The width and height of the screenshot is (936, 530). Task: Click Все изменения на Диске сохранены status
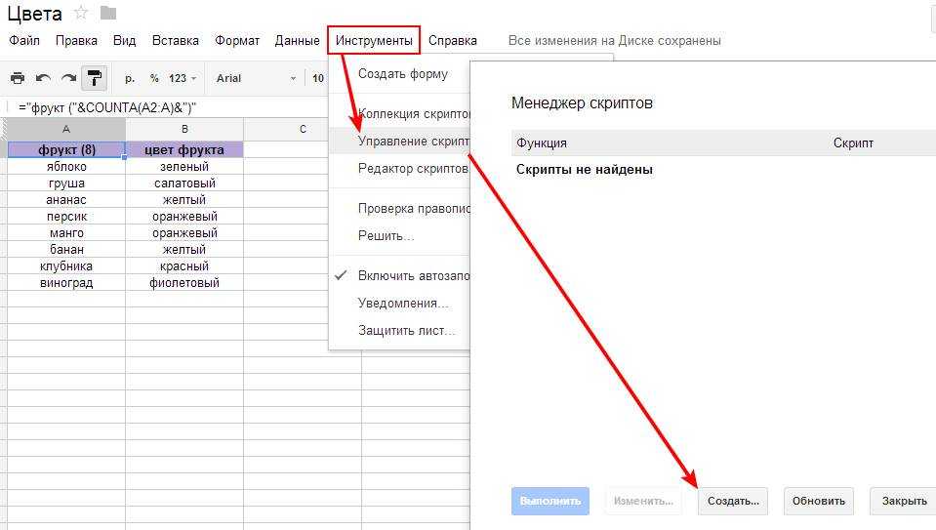click(x=614, y=41)
